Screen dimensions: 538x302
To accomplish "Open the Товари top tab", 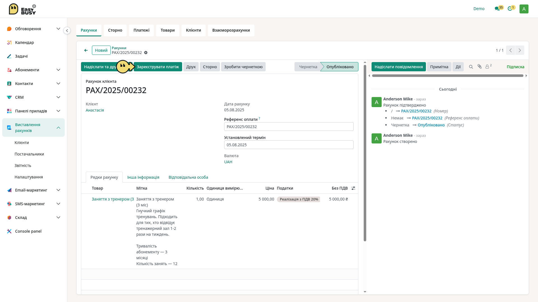I will coord(168,30).
